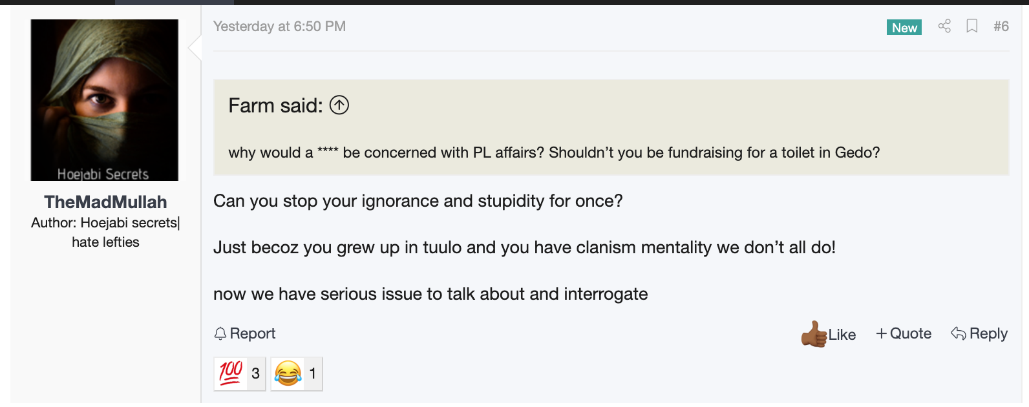Click the New post badge

click(x=904, y=27)
